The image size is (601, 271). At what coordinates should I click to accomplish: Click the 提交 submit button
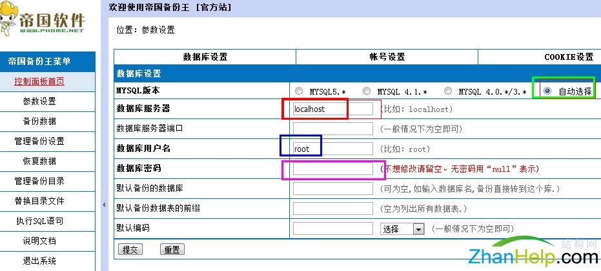(130, 250)
